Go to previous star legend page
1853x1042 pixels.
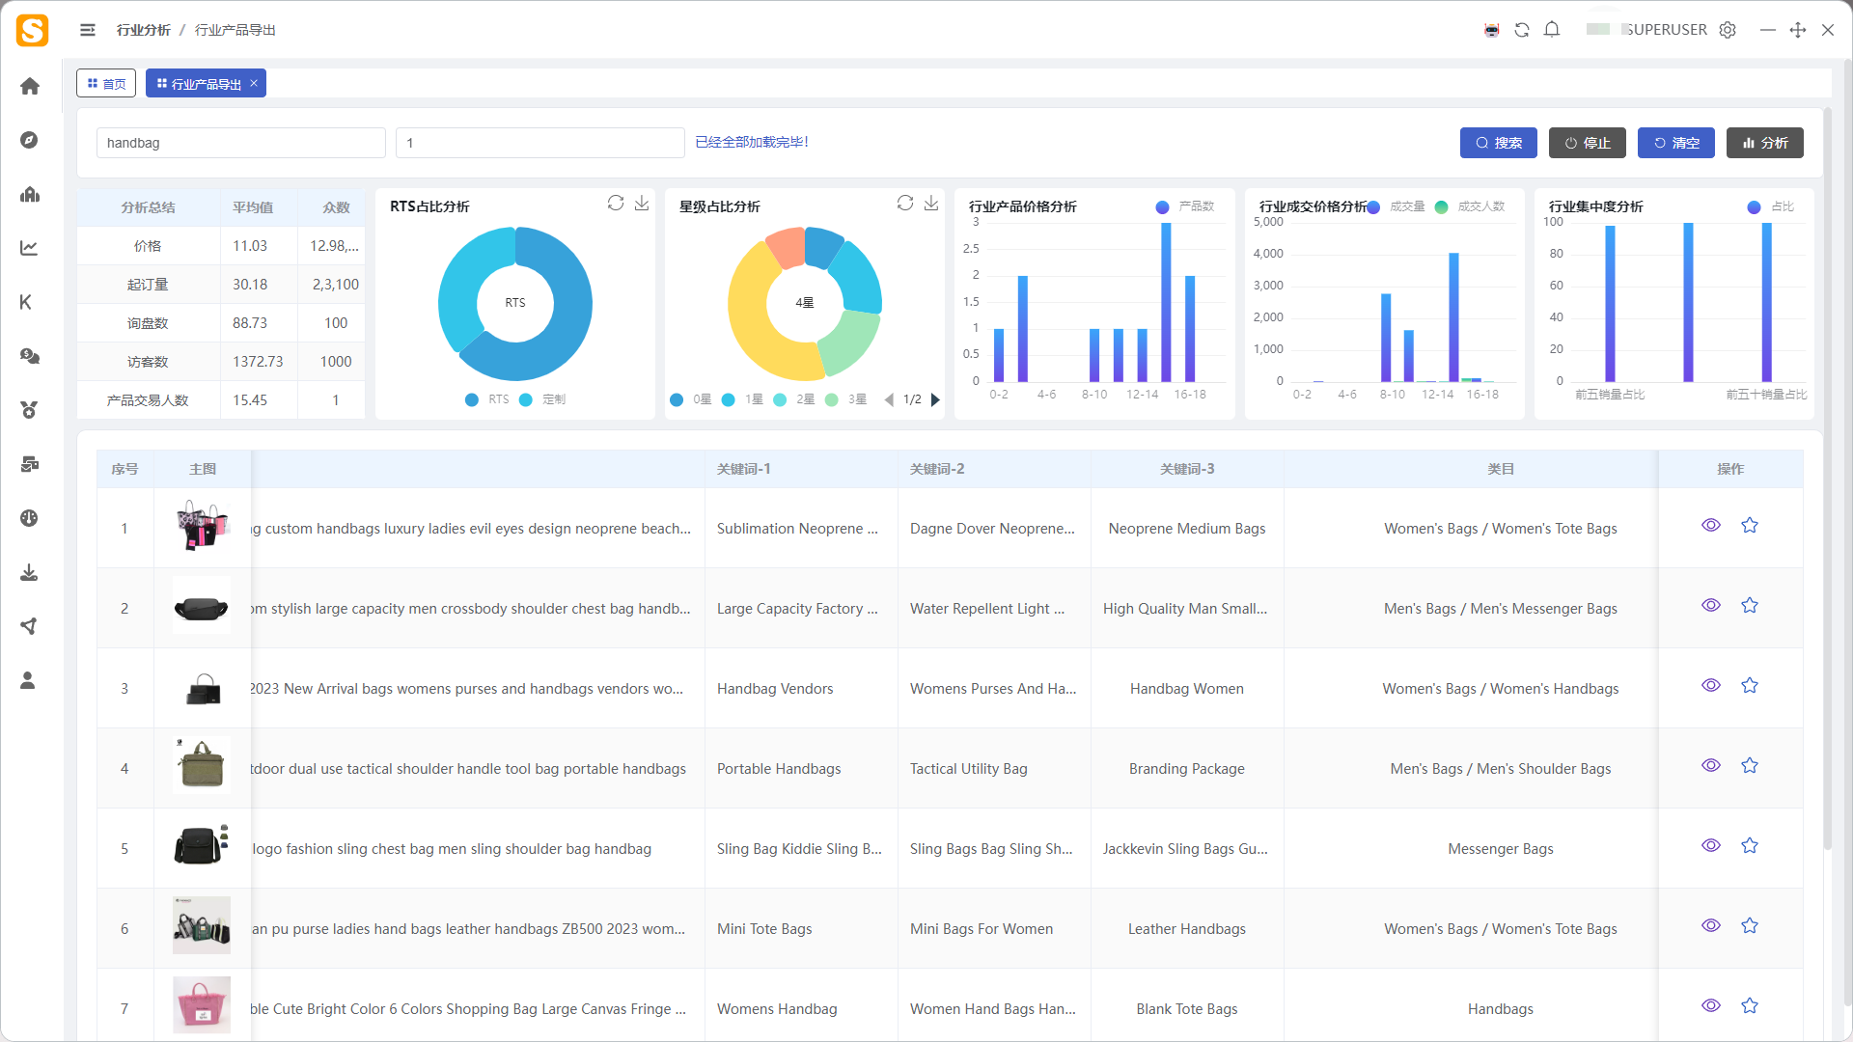point(889,399)
